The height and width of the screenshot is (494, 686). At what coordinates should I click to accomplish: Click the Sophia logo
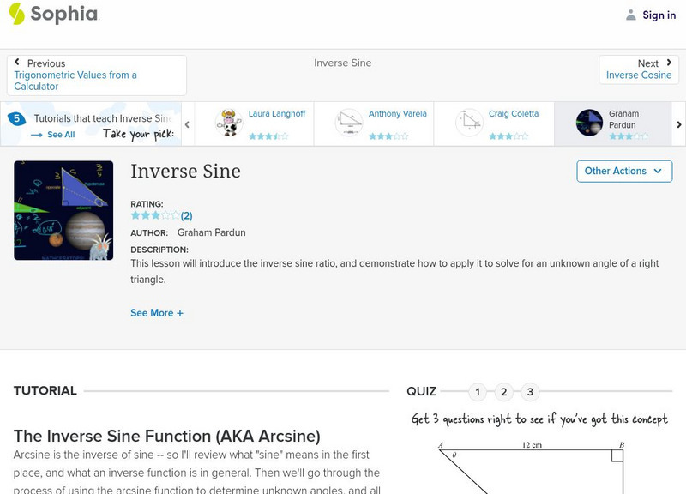[53, 15]
